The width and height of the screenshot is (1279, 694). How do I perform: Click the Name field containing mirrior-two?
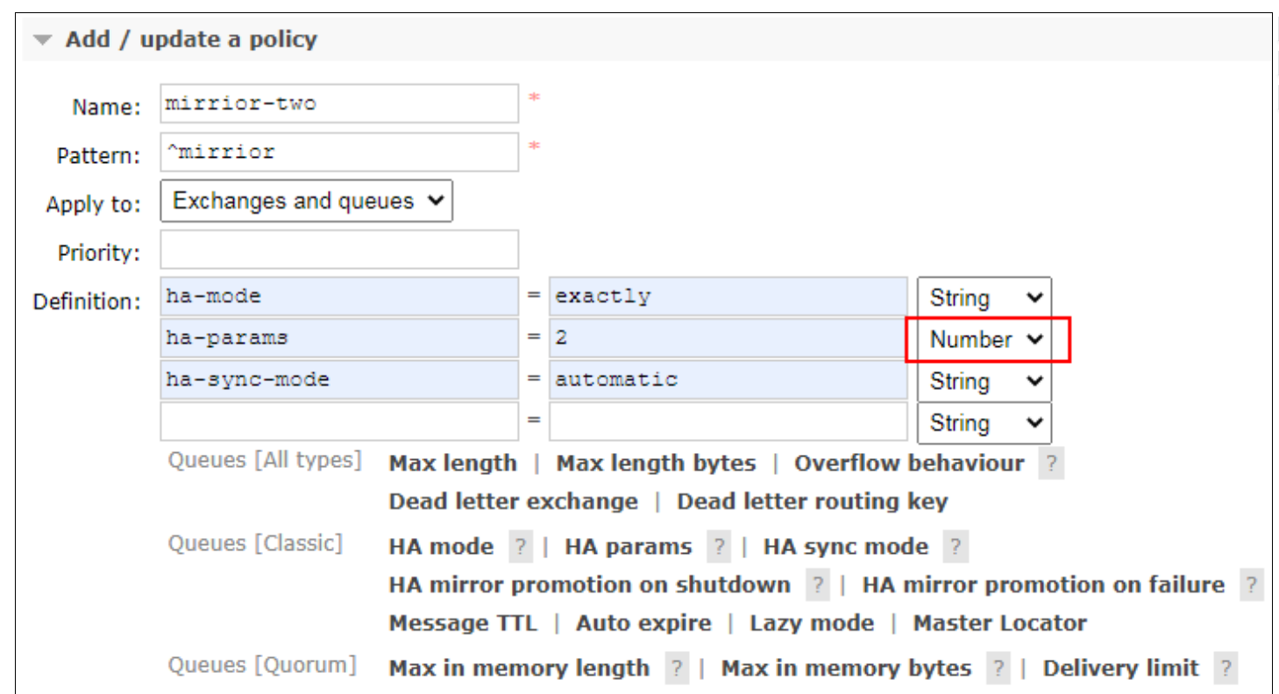click(x=339, y=103)
